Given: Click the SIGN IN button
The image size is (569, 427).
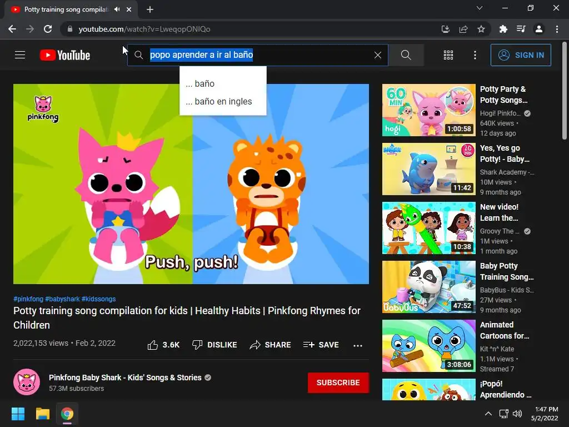Looking at the screenshot, I should 521,55.
